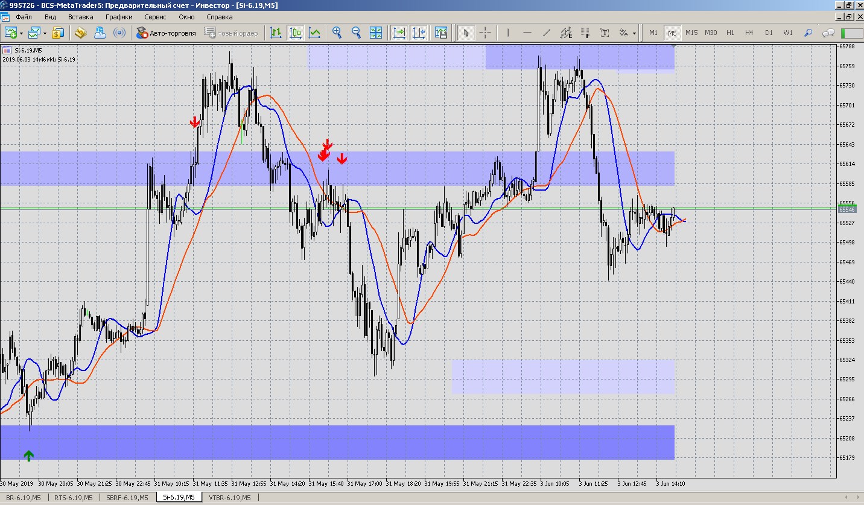
Task: Click the green connection status indicator
Action: [x=852, y=33]
